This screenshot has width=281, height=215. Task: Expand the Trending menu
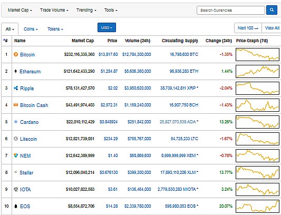(86, 10)
